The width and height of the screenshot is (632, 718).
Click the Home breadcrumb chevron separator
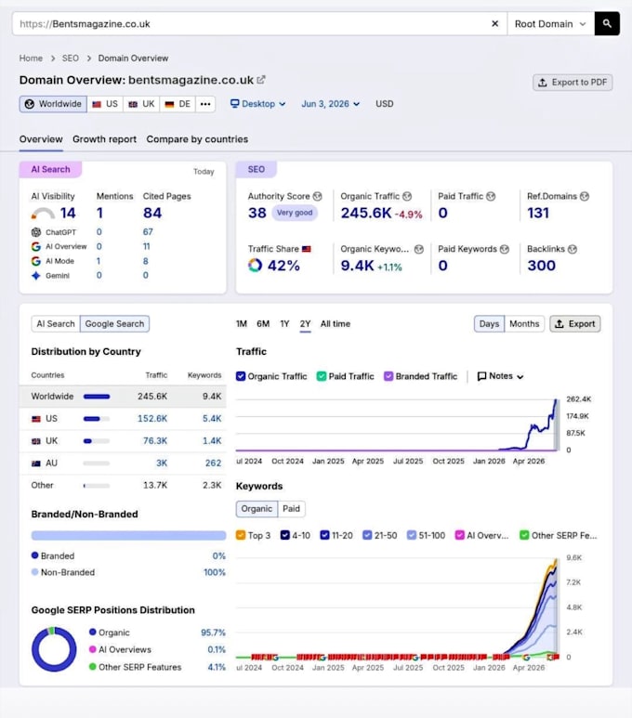[x=53, y=59]
